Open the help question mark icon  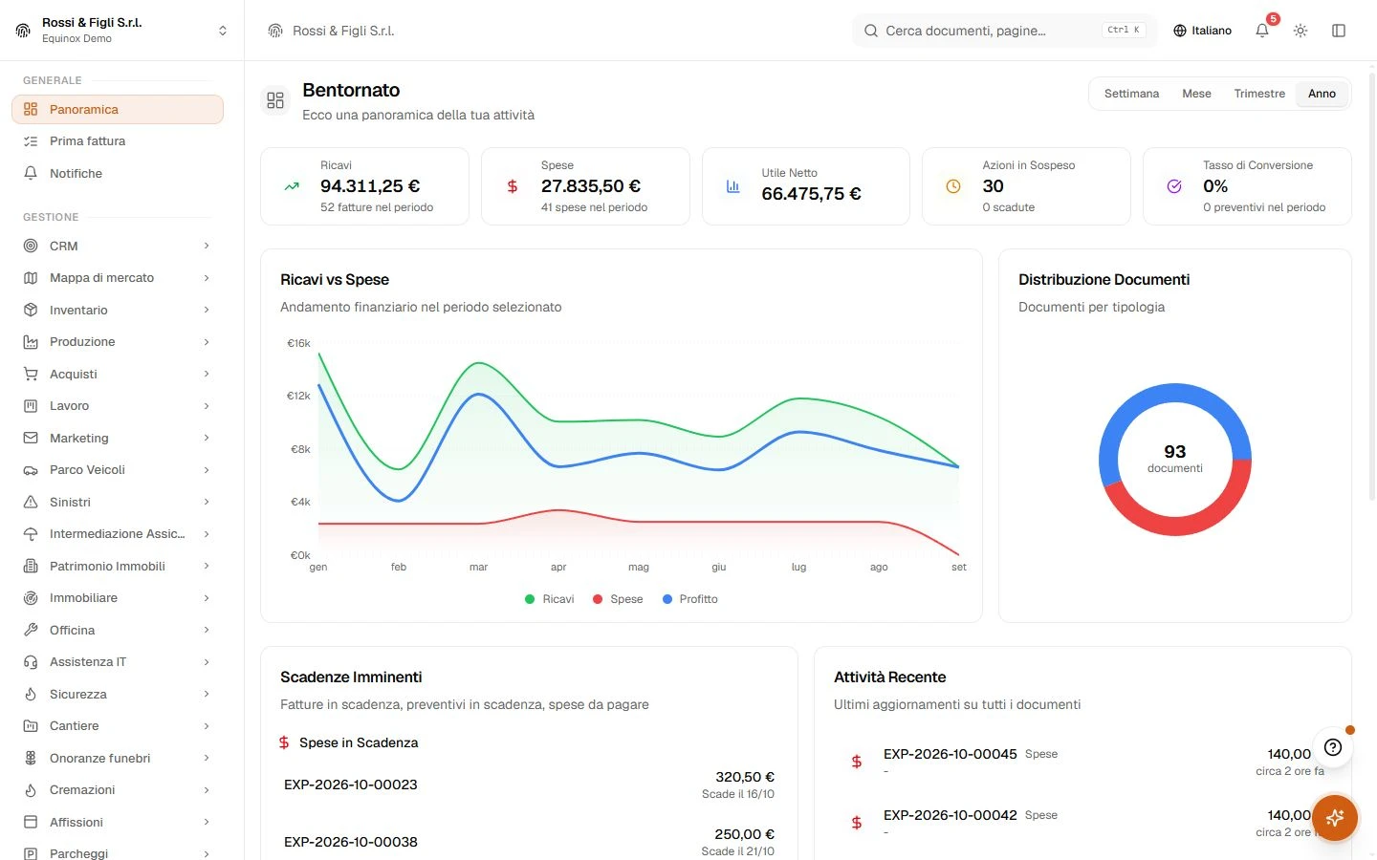1333,747
